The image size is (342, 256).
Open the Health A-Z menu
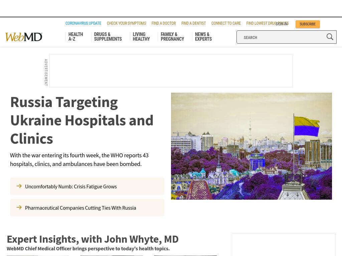(76, 37)
